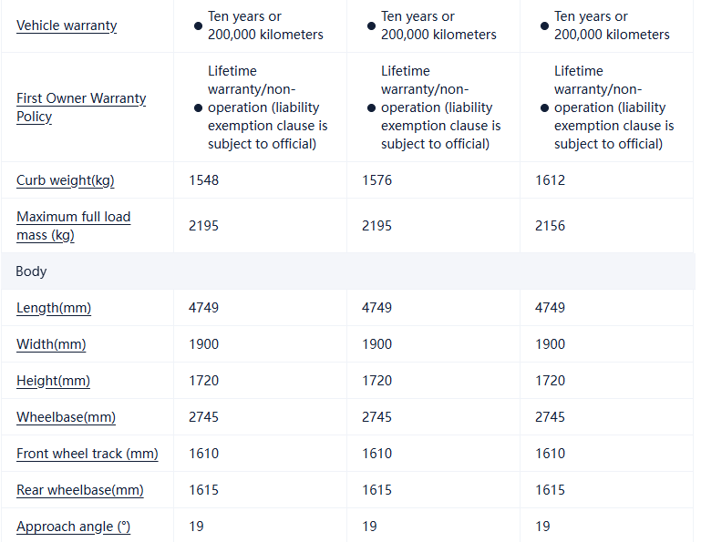701x542 pixels.
Task: Click the Body section header row
Action: pos(31,271)
